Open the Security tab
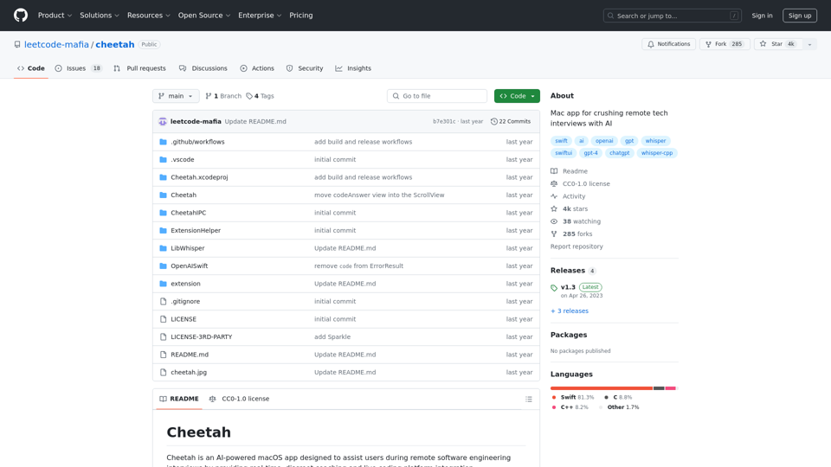The height and width of the screenshot is (467, 831). point(305,68)
